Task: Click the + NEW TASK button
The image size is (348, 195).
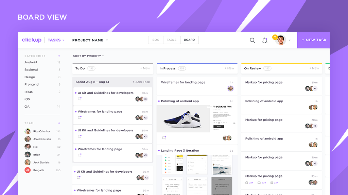Action: tap(314, 40)
